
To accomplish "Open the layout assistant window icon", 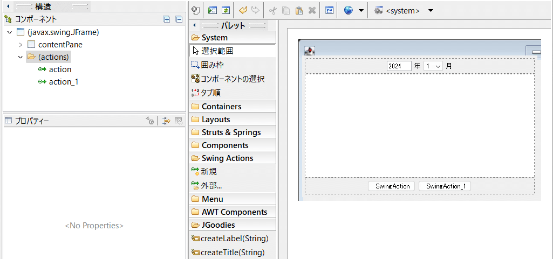I will coord(329,11).
